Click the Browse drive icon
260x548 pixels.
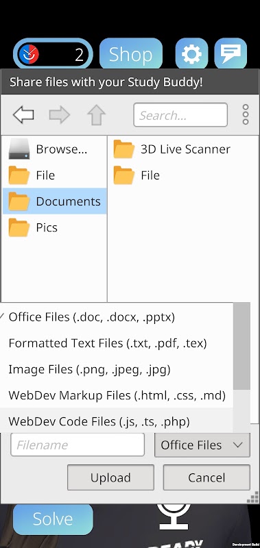[x=19, y=149]
